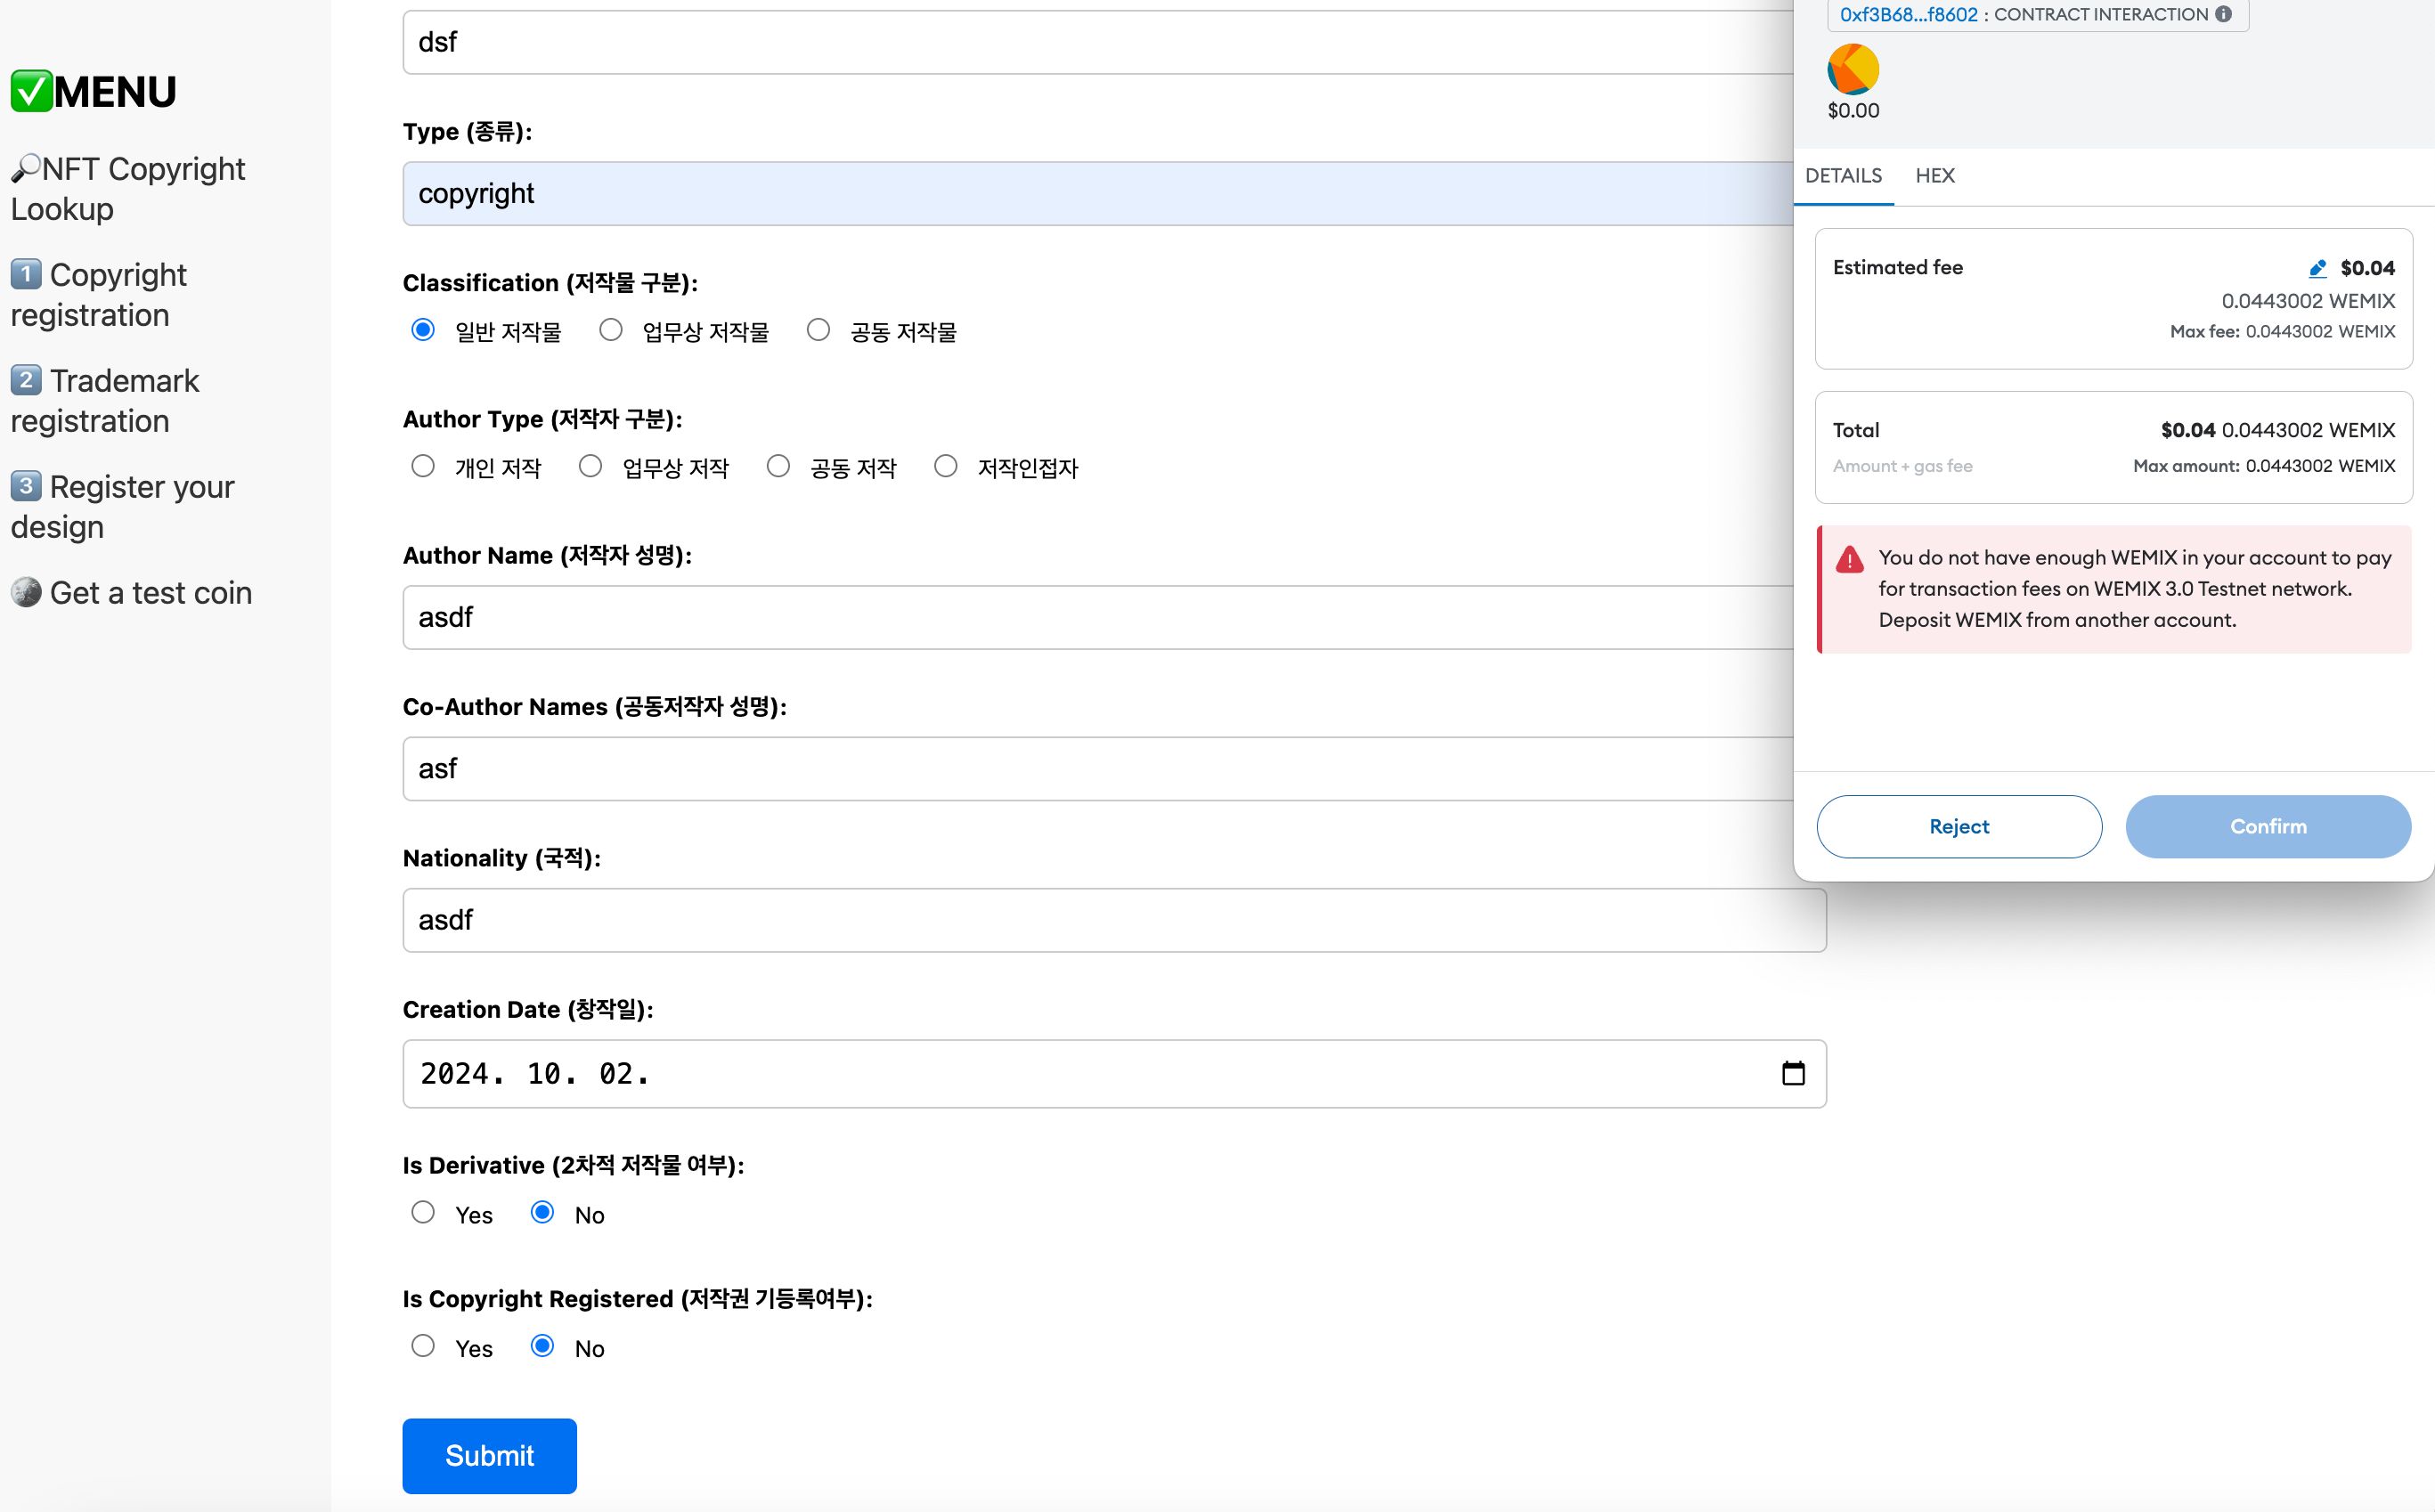Open Register your design page
2435x1512 pixels.
pyautogui.click(x=122, y=507)
